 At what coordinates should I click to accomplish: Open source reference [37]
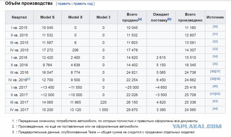[218, 71]
